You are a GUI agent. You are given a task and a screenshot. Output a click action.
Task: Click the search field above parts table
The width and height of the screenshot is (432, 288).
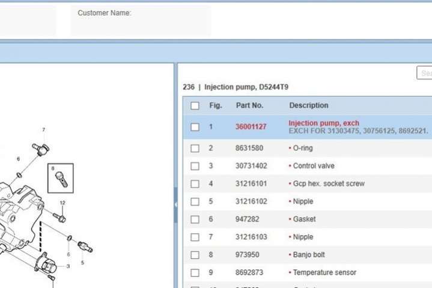tap(424, 73)
